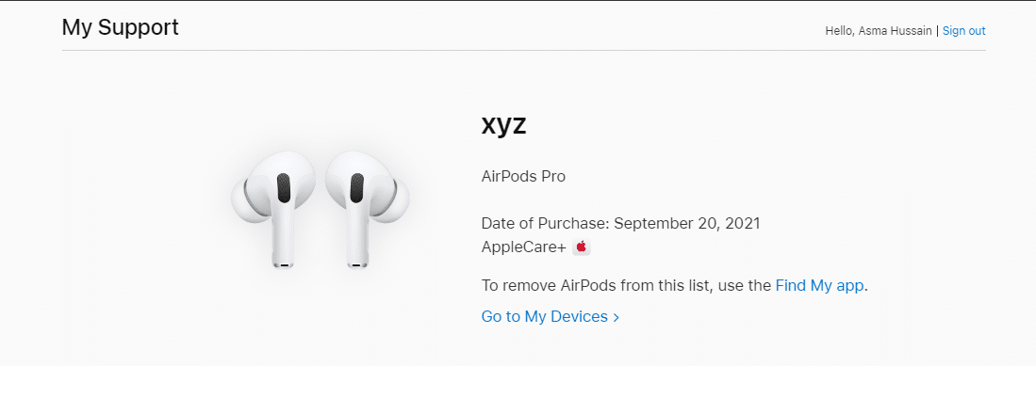Open the Find My app link

[x=819, y=285]
